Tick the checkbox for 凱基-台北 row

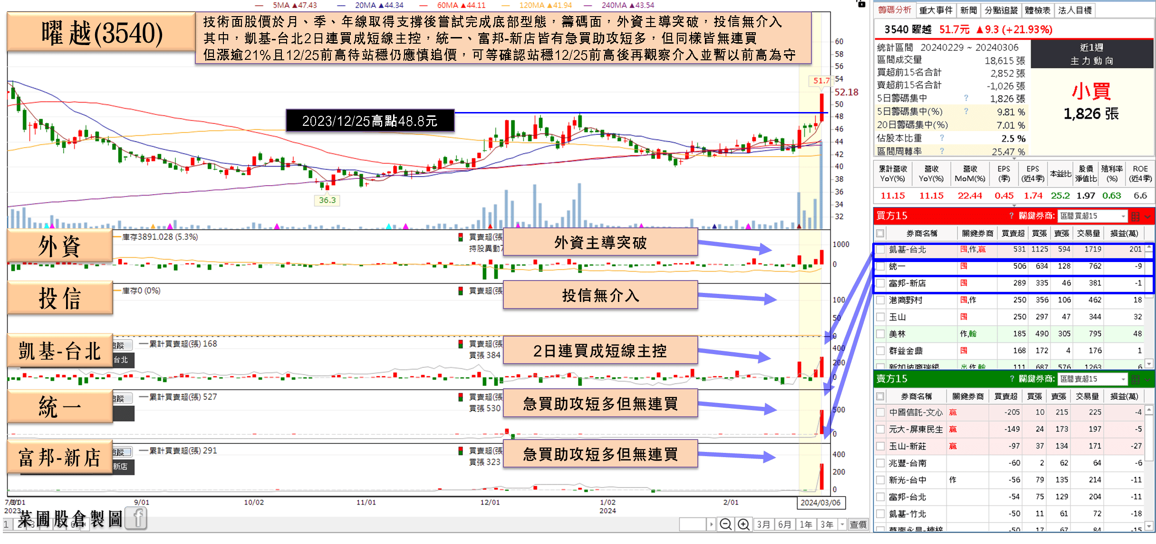click(880, 249)
